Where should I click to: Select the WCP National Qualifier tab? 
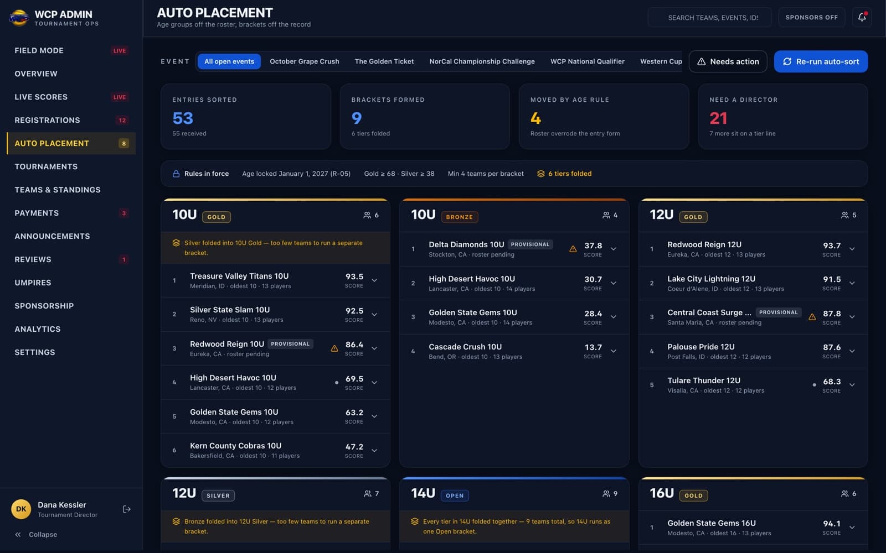(588, 61)
